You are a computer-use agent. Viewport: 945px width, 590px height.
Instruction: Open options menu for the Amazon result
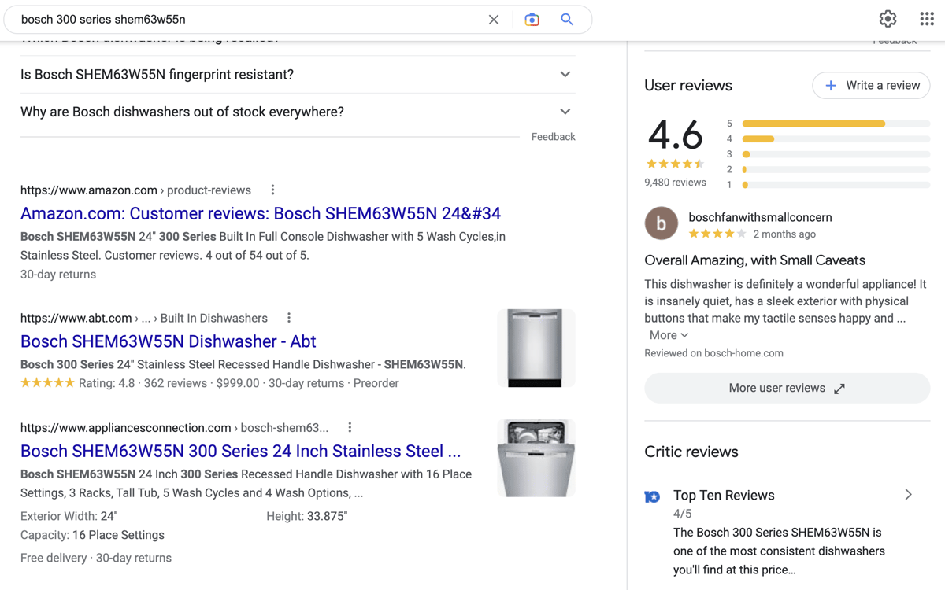272,190
